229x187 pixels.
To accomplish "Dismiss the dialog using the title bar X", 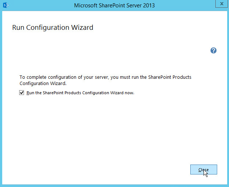I will [221, 4].
